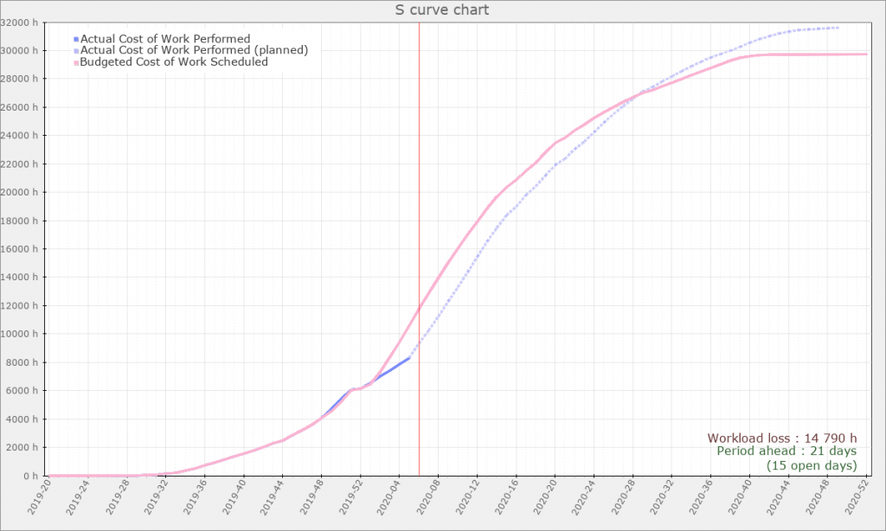Screen dimensions: 886x531
Task: Select 'Actual Cost of Work Performed (planned)' legend text
Action: 194,50
